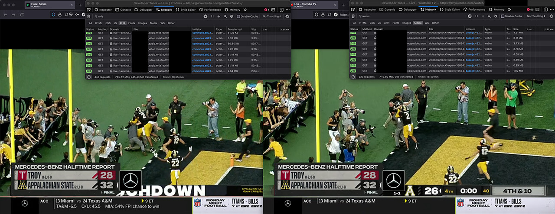The image size is (555, 214).
Task: Open network settings gear in YouTube TV DevTools
Action: point(551,16)
